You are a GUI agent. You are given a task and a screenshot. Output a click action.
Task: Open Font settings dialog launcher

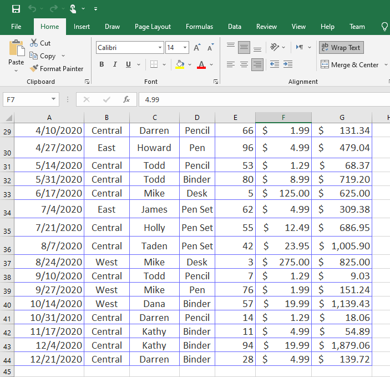coord(216,82)
